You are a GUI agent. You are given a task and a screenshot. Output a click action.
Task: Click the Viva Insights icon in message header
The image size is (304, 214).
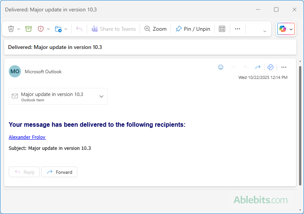[x=270, y=67]
